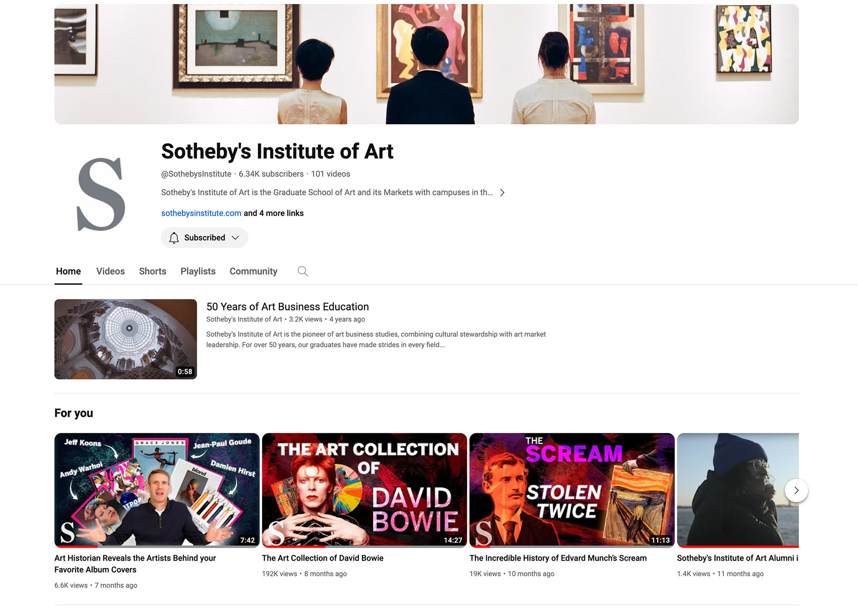Image resolution: width=858 pixels, height=615 pixels.
Task: Click Sotheby's Institute of Art under featured video
Action: 244,319
